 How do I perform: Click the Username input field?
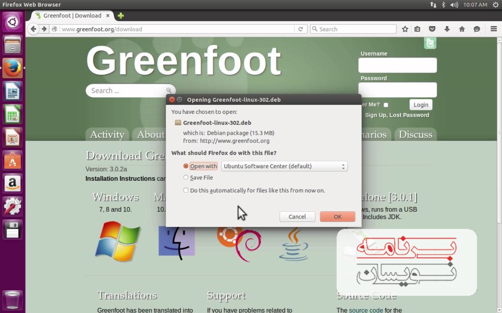(x=397, y=65)
